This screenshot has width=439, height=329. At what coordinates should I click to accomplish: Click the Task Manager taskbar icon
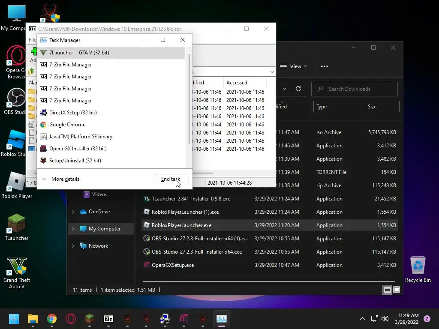tap(222, 319)
